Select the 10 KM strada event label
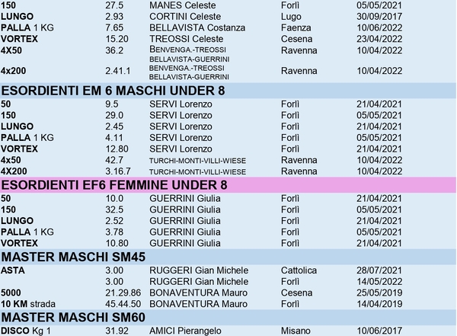Viewport: 457px width, 336px height. coord(28,304)
